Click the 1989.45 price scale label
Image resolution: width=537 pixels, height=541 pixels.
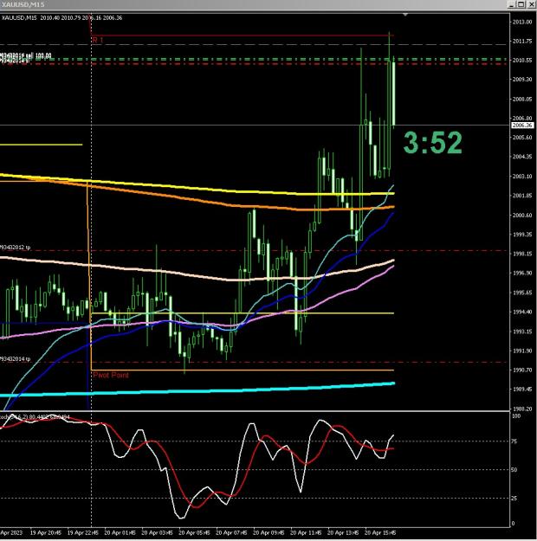[x=522, y=389]
